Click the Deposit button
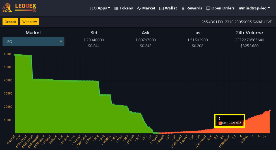 (10, 22)
